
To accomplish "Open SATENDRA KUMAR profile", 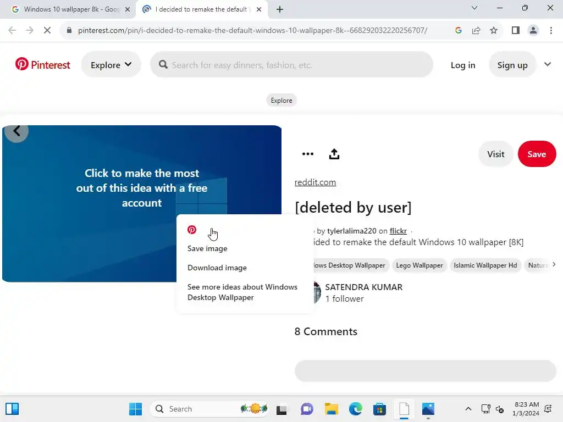I will pyautogui.click(x=363, y=287).
